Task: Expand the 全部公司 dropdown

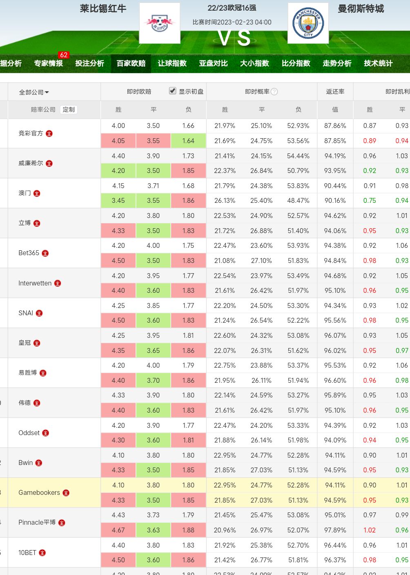Action: coord(34,92)
